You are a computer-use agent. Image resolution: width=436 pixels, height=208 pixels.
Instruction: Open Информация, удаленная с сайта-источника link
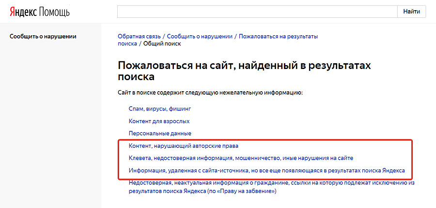[x=266, y=170]
